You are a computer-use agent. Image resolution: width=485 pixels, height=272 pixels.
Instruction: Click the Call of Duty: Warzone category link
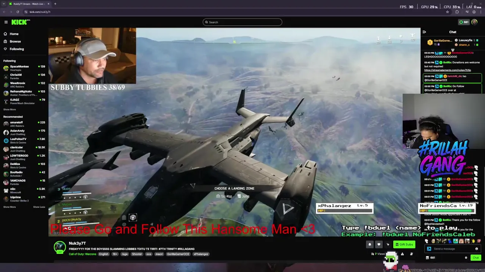click(83, 254)
